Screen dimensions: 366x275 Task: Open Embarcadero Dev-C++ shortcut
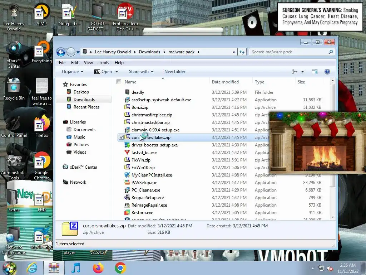pos(125,17)
